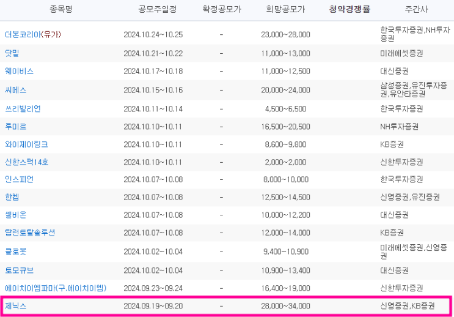The width and height of the screenshot is (454, 317).
Task: Select the date 2024.10.21~10.22
Action: tap(153, 53)
